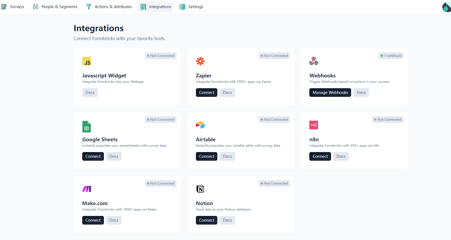Click the Webhooks logo icon
The height and width of the screenshot is (240, 451).
point(314,61)
